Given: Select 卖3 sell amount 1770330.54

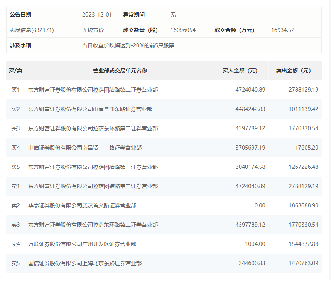Looking at the screenshot, I should 304,225.
